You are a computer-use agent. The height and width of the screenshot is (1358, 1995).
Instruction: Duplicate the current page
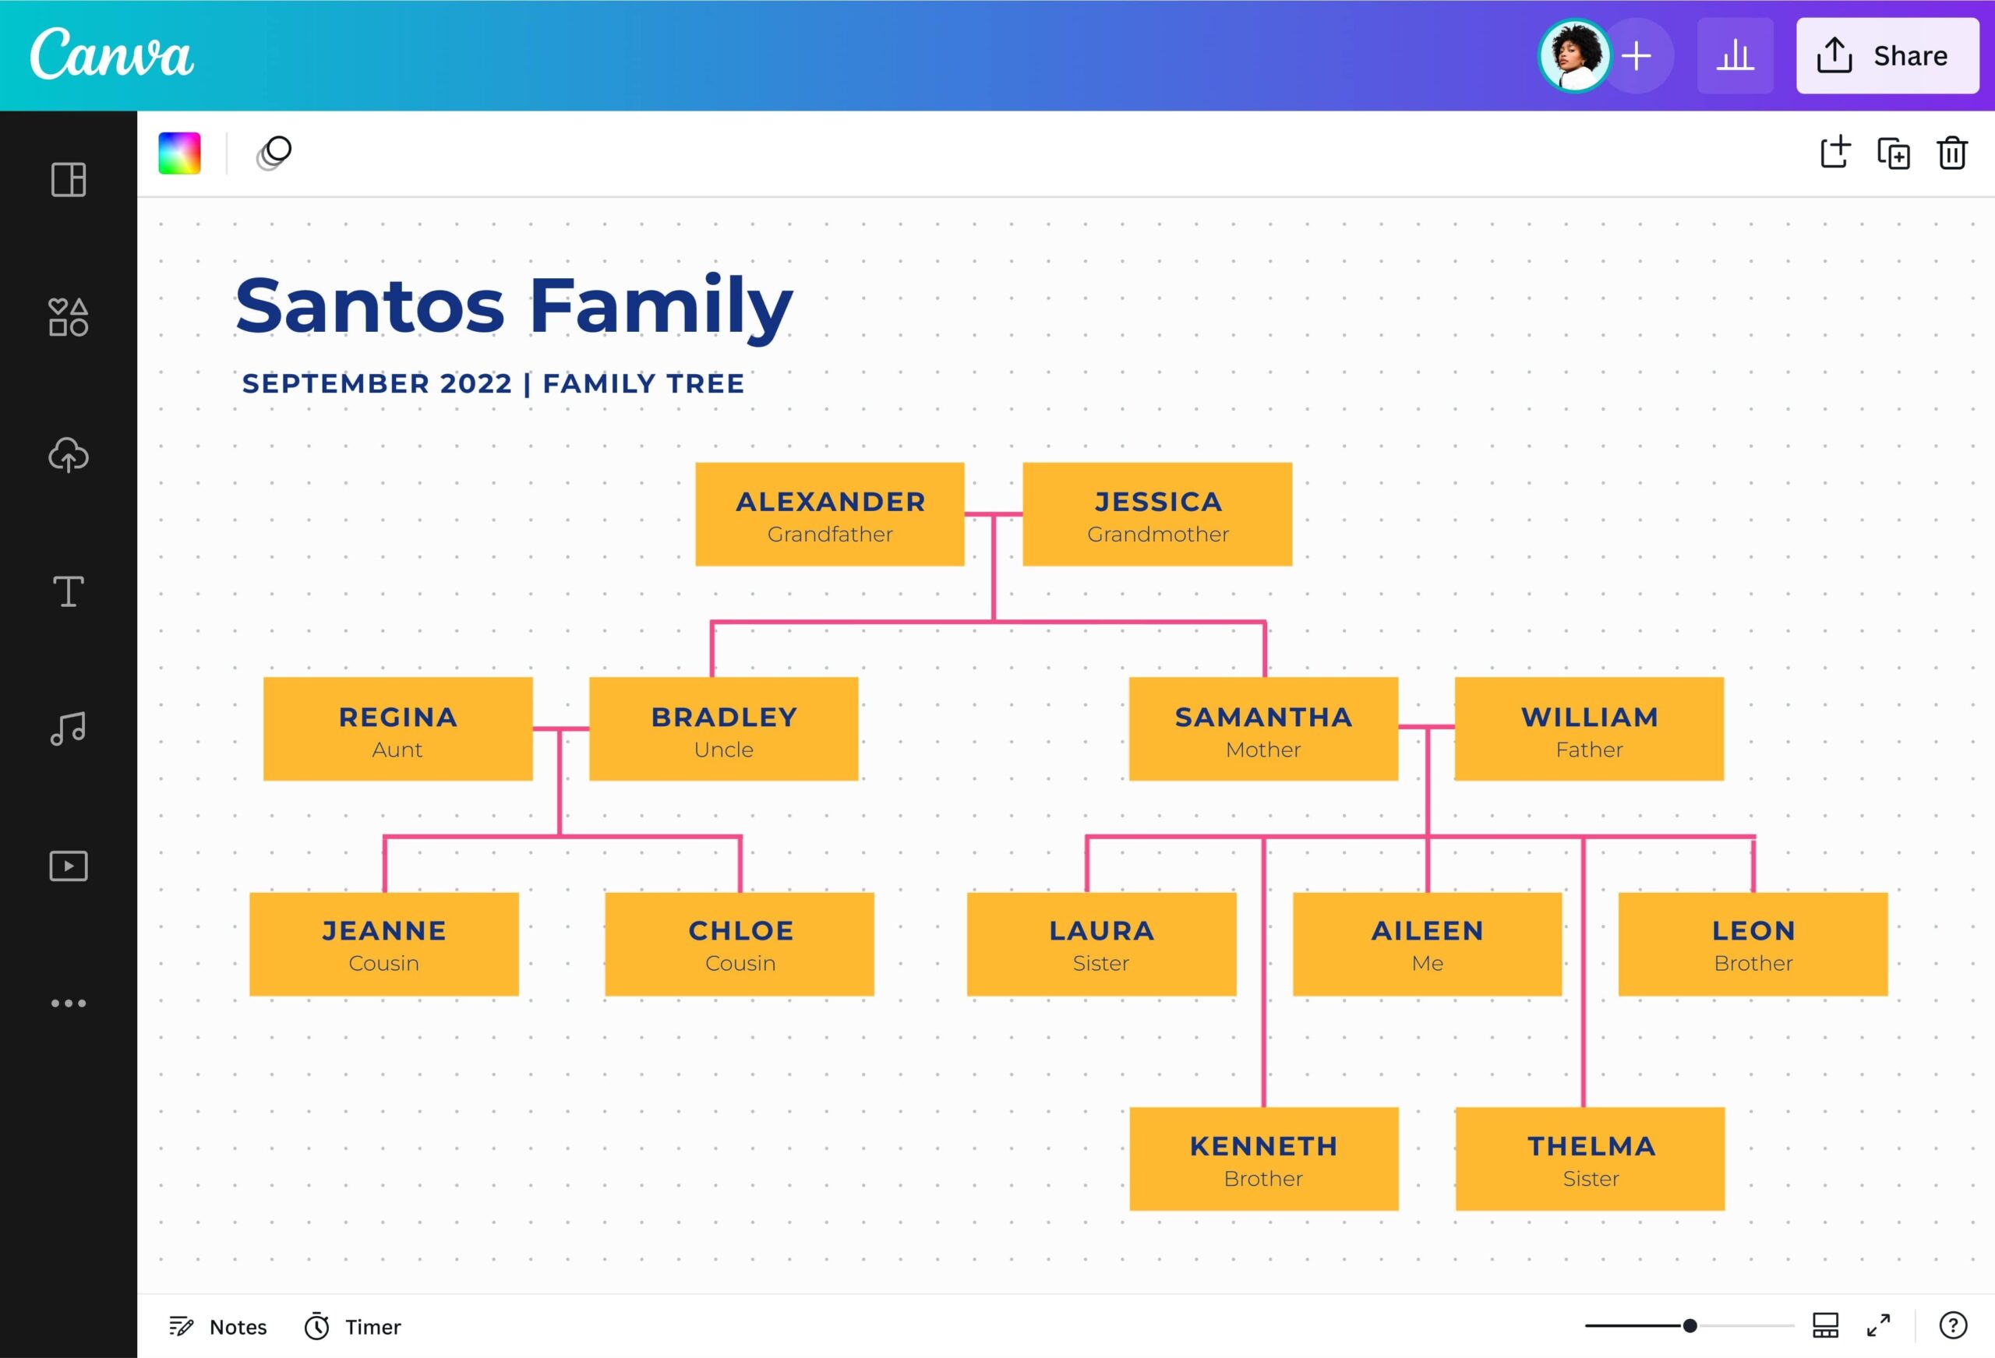tap(1894, 153)
